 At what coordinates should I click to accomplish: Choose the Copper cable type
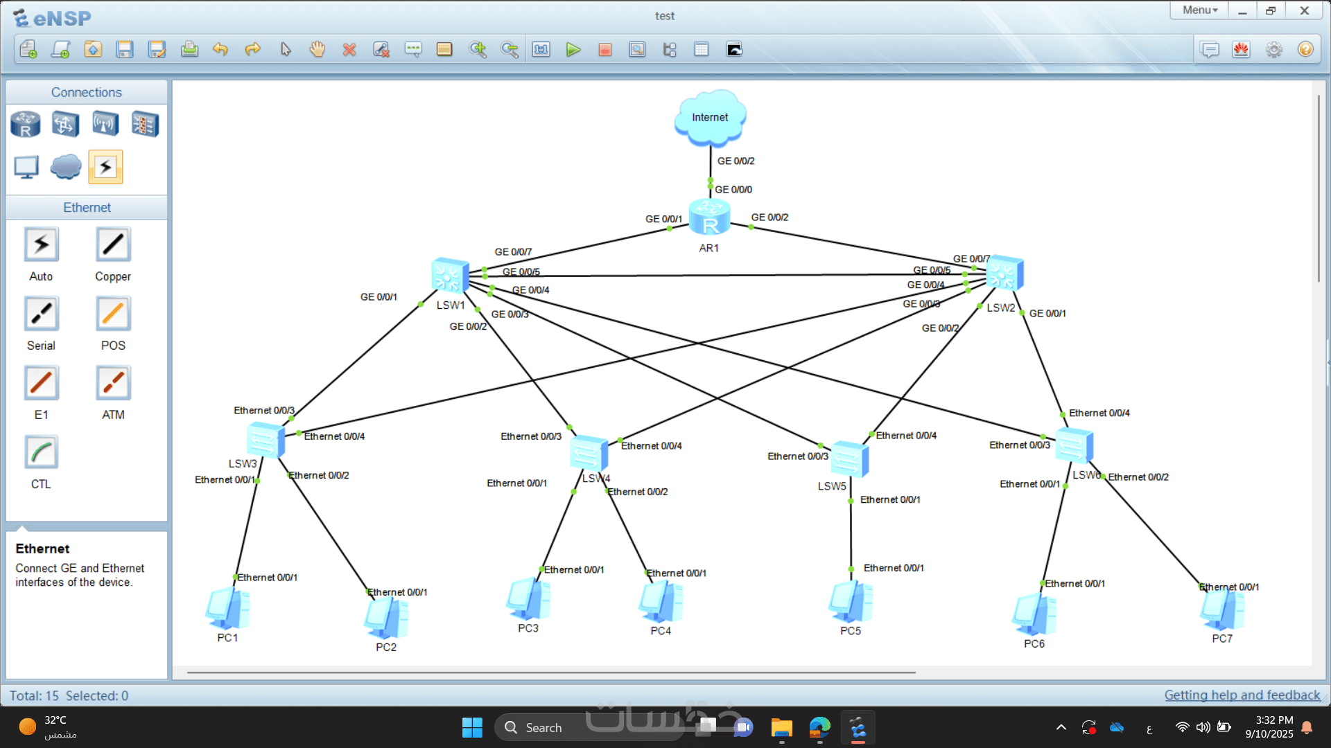[x=113, y=245]
